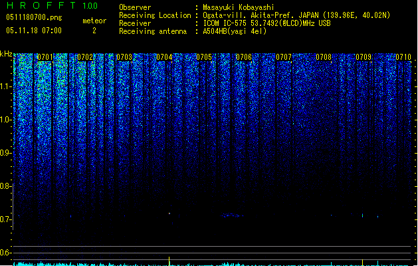The image size is (418, 266).
Task: Select the file name 0511180700.png
Action: point(34,17)
